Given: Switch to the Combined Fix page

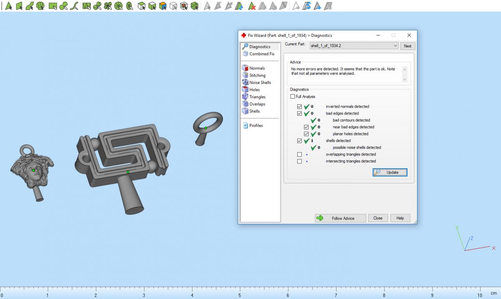Looking at the screenshot, I should tap(262, 54).
